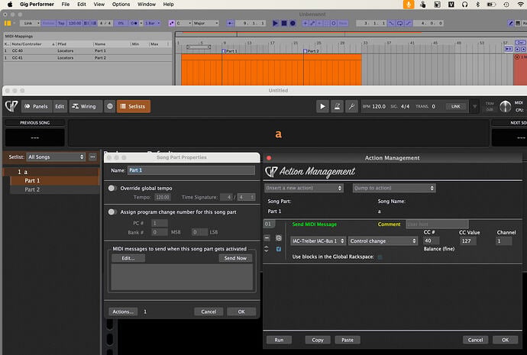Click Cancel in Song Part Properties
This screenshot has height=355, width=527.
click(209, 311)
